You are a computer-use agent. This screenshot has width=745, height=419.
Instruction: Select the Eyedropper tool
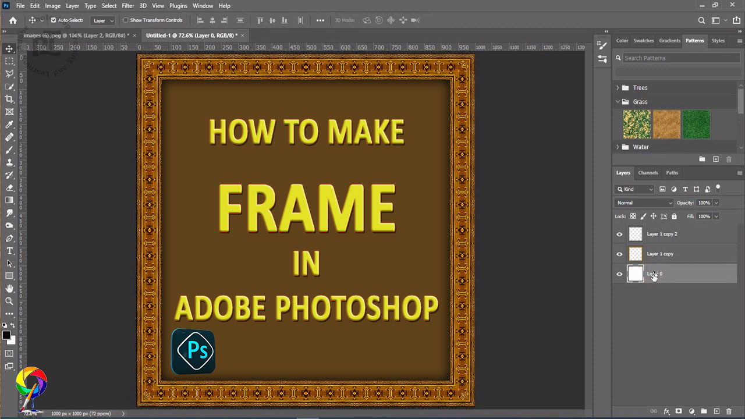[x=9, y=125]
